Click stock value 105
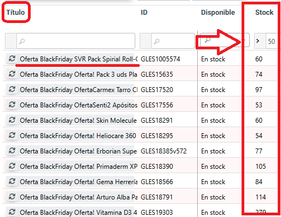Screen dimensions: 281x217 point(261,167)
